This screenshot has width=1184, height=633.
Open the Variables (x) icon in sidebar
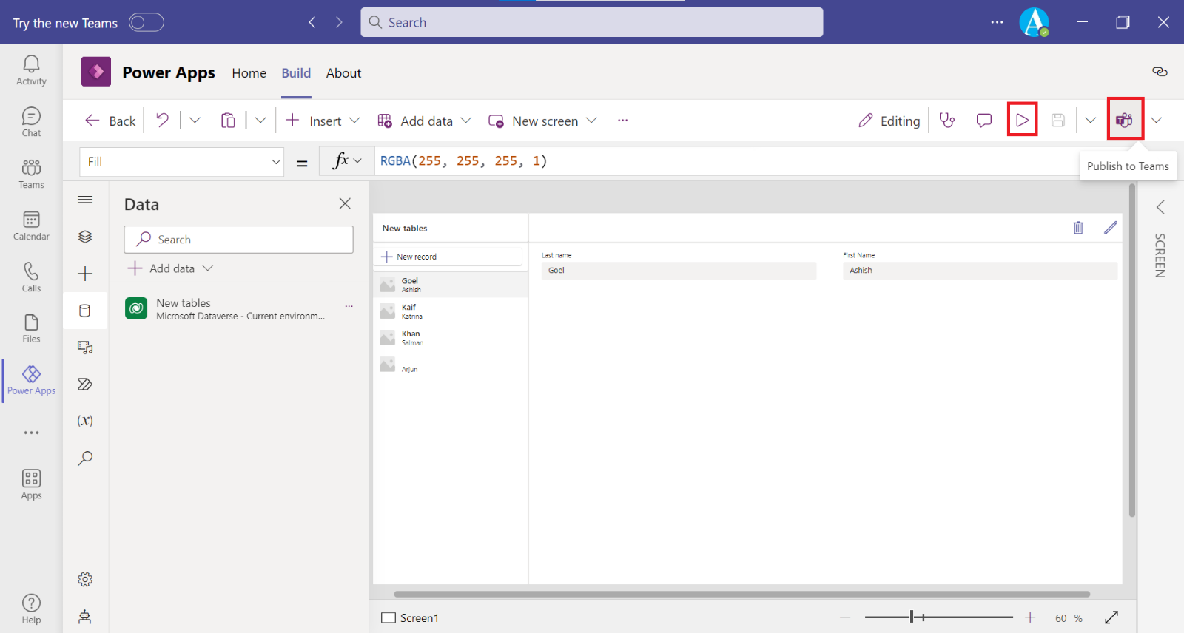click(85, 421)
